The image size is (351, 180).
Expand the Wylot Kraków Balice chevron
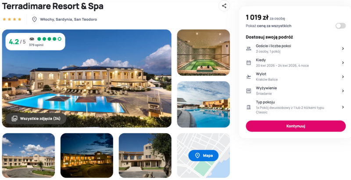(x=343, y=77)
